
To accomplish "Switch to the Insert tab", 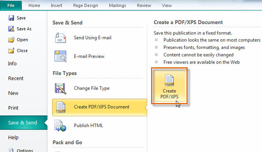I will [x=56, y=5].
